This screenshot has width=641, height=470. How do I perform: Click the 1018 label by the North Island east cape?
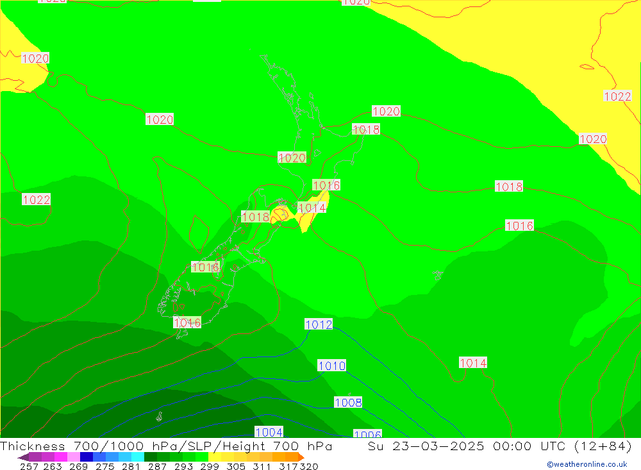pyautogui.click(x=366, y=130)
